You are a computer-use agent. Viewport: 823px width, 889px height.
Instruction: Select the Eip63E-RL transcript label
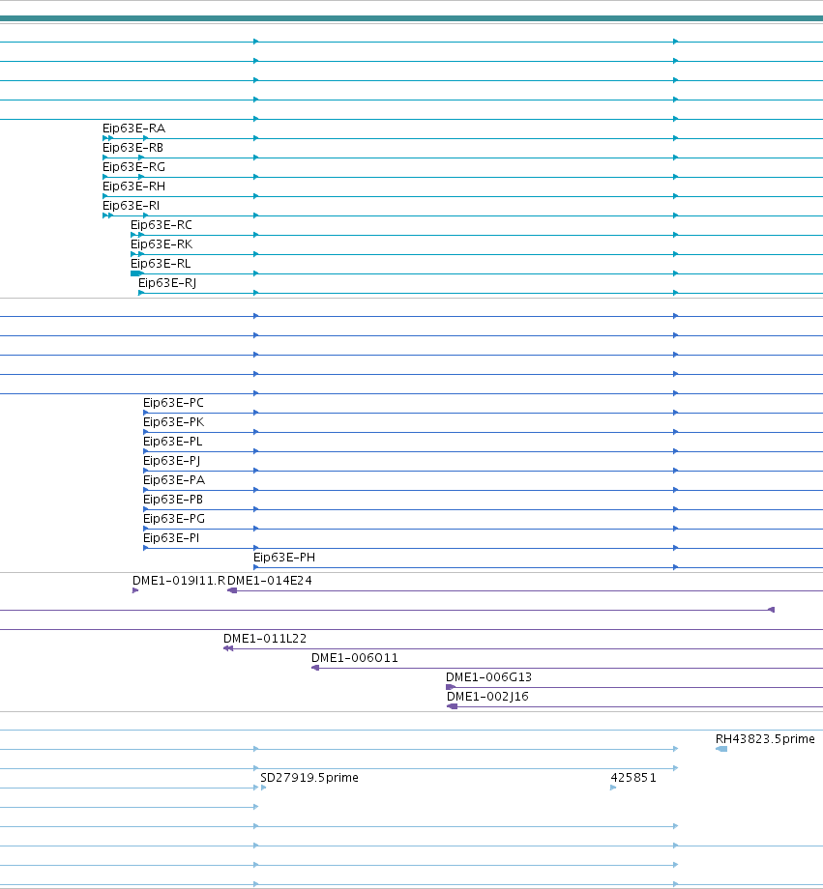click(161, 264)
